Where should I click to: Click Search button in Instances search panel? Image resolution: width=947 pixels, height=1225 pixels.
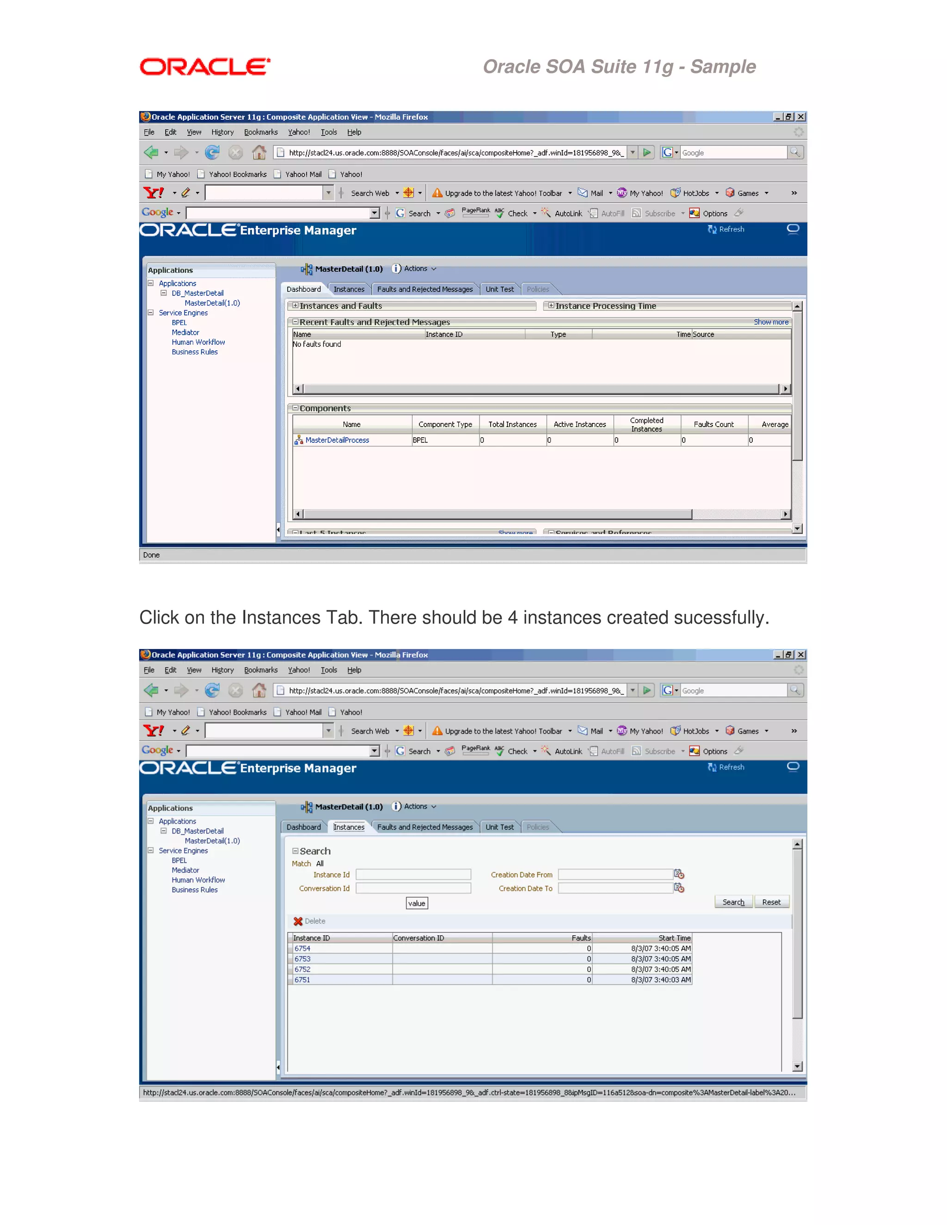tap(733, 902)
